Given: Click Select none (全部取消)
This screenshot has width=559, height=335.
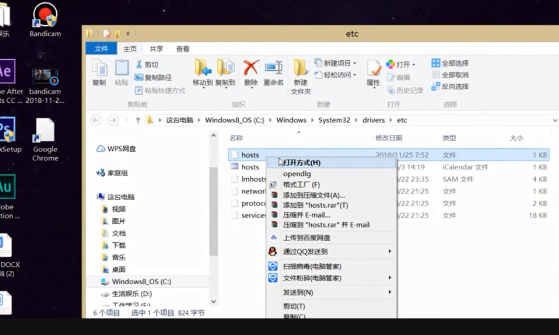Looking at the screenshot, I should [450, 75].
